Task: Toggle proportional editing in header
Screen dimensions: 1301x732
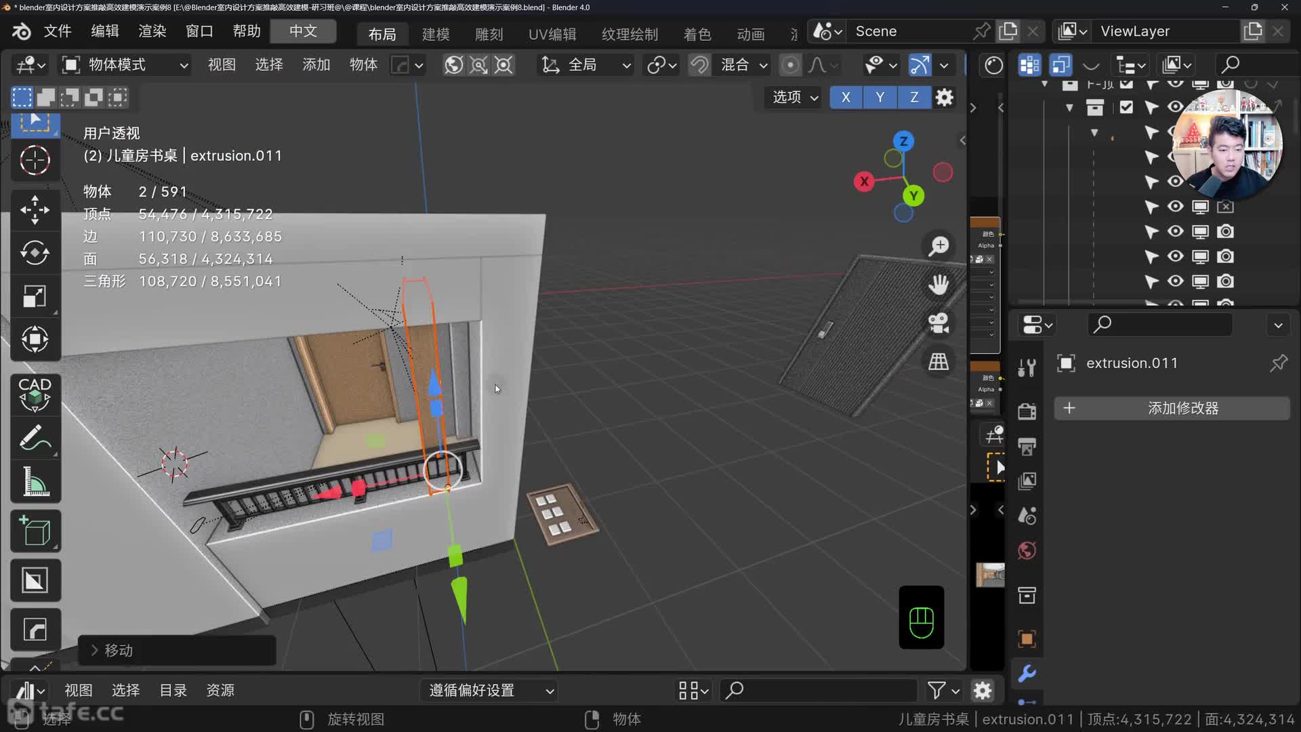Action: (790, 65)
